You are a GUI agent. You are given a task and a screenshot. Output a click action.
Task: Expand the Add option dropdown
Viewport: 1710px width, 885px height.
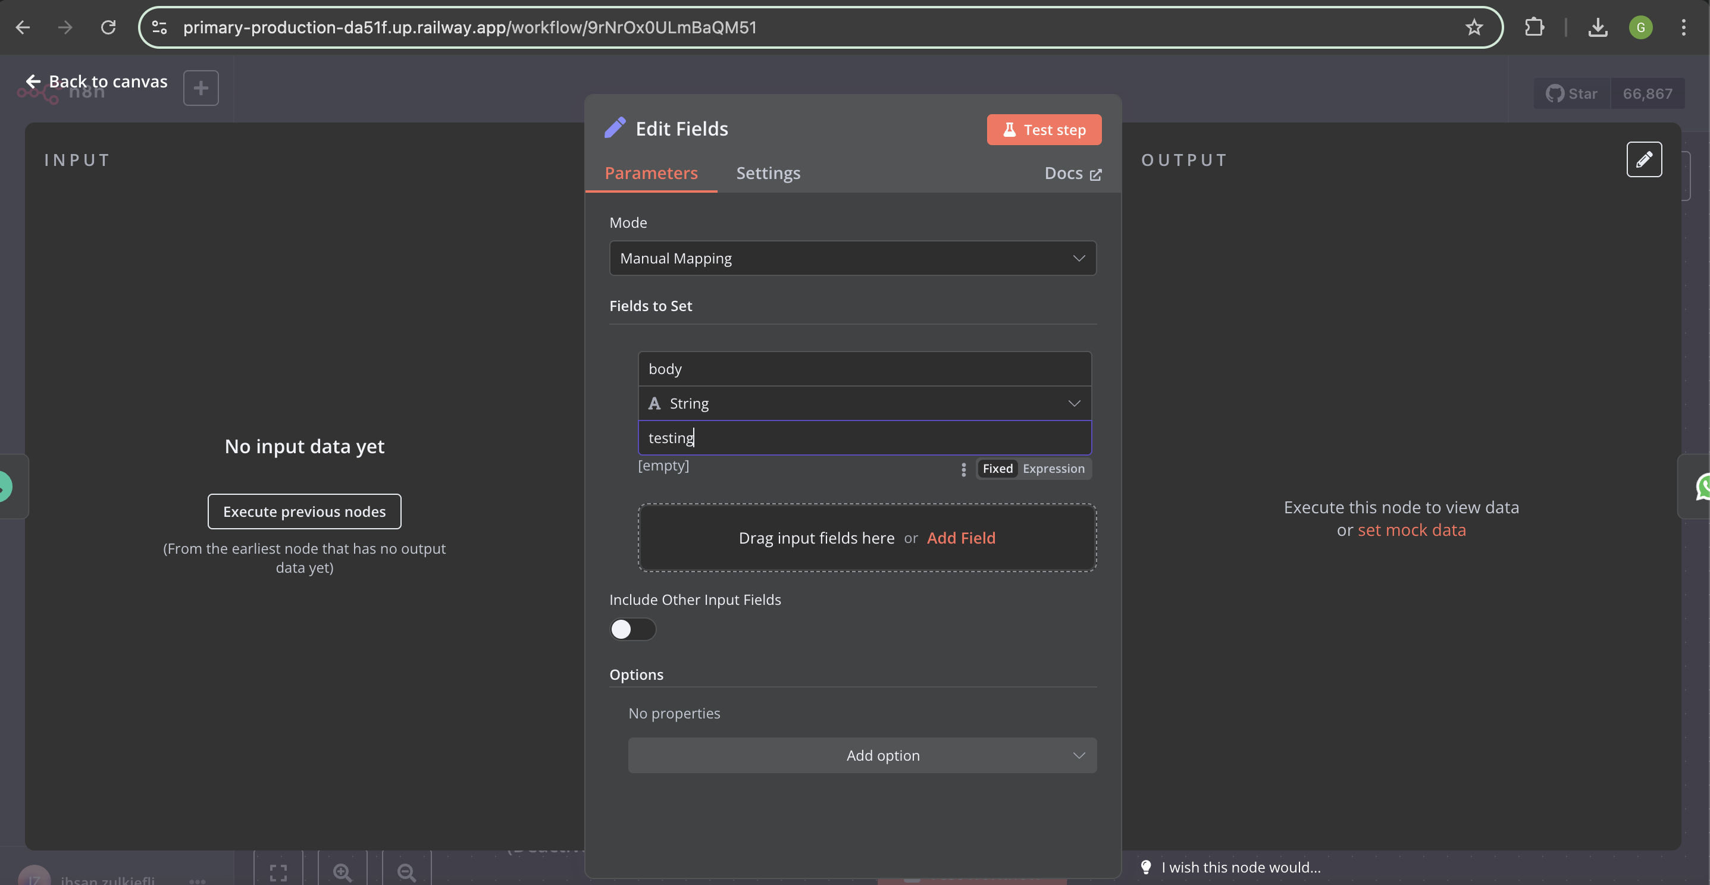(862, 755)
